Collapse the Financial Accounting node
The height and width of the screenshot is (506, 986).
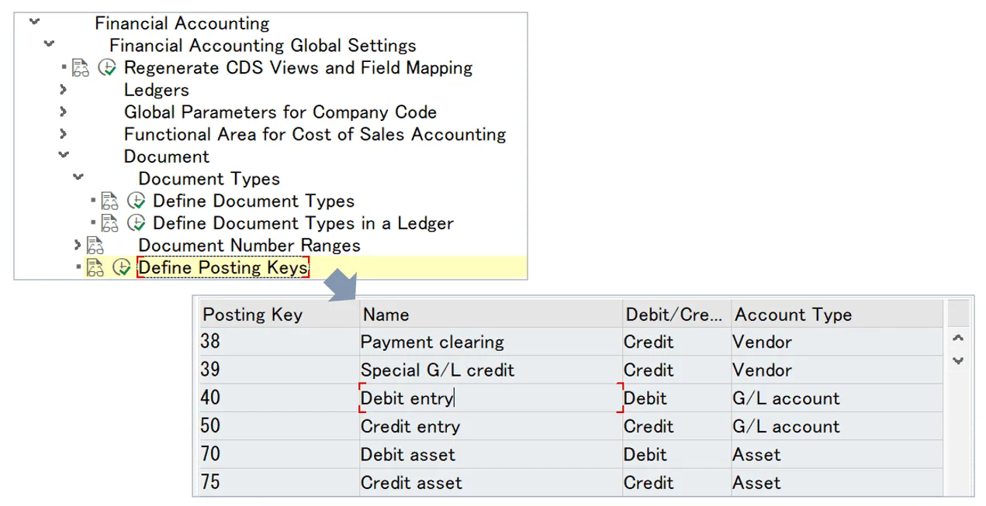point(33,22)
